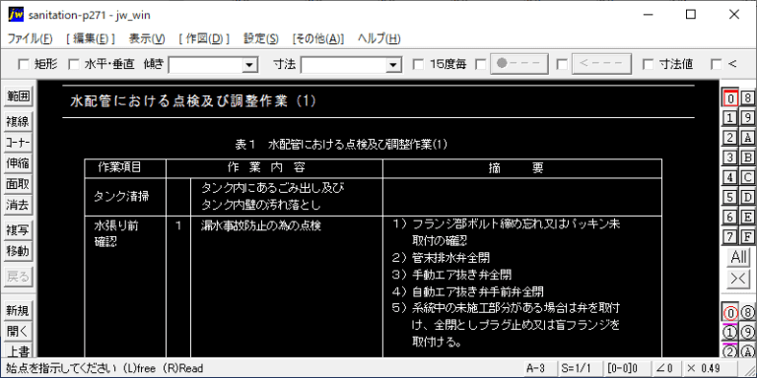Select circled layer group 9
The height and width of the screenshot is (378, 757).
click(747, 333)
